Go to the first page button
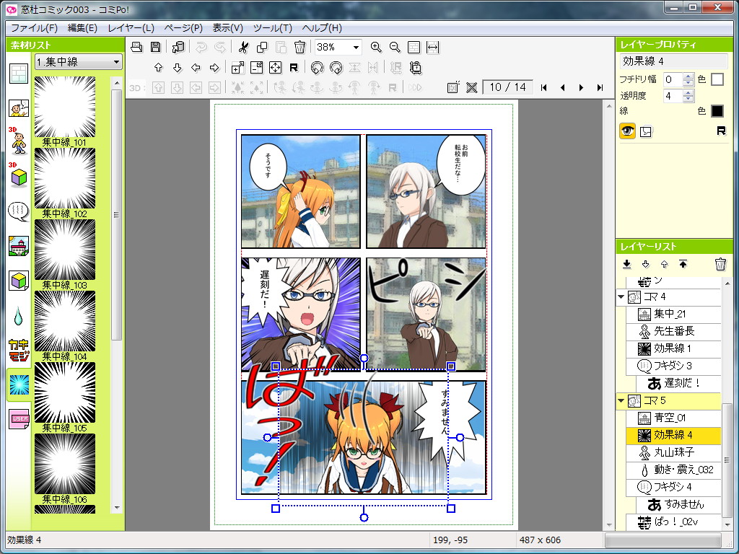This screenshot has height=554, width=739. (544, 87)
